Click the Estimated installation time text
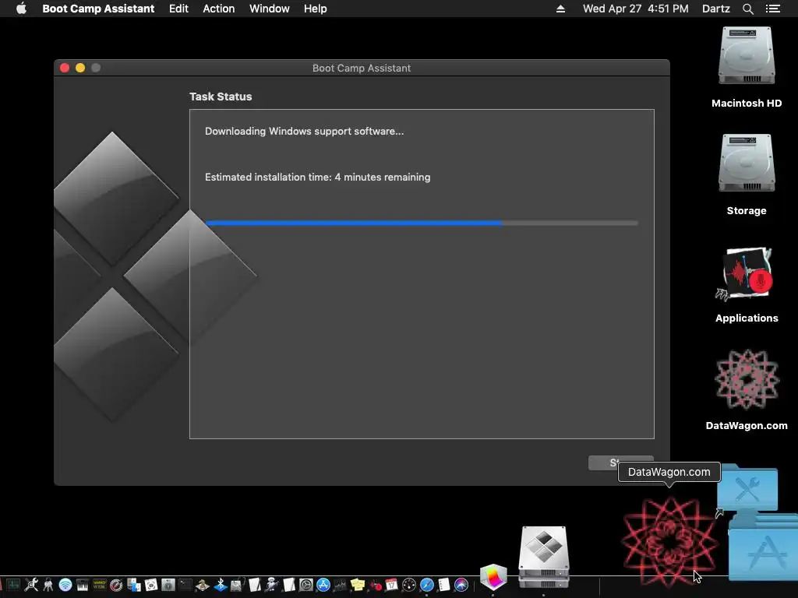Viewport: 798px width, 598px height. point(318,177)
